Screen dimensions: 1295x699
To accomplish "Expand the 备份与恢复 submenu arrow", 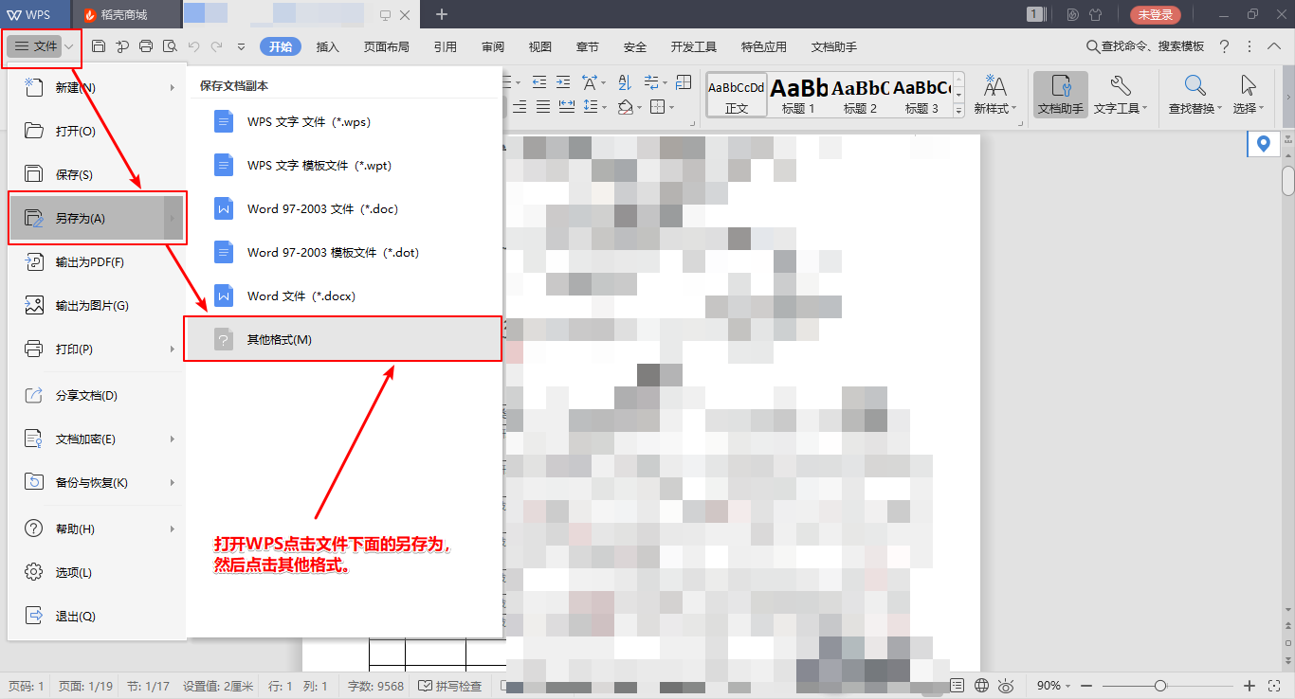I will point(173,482).
